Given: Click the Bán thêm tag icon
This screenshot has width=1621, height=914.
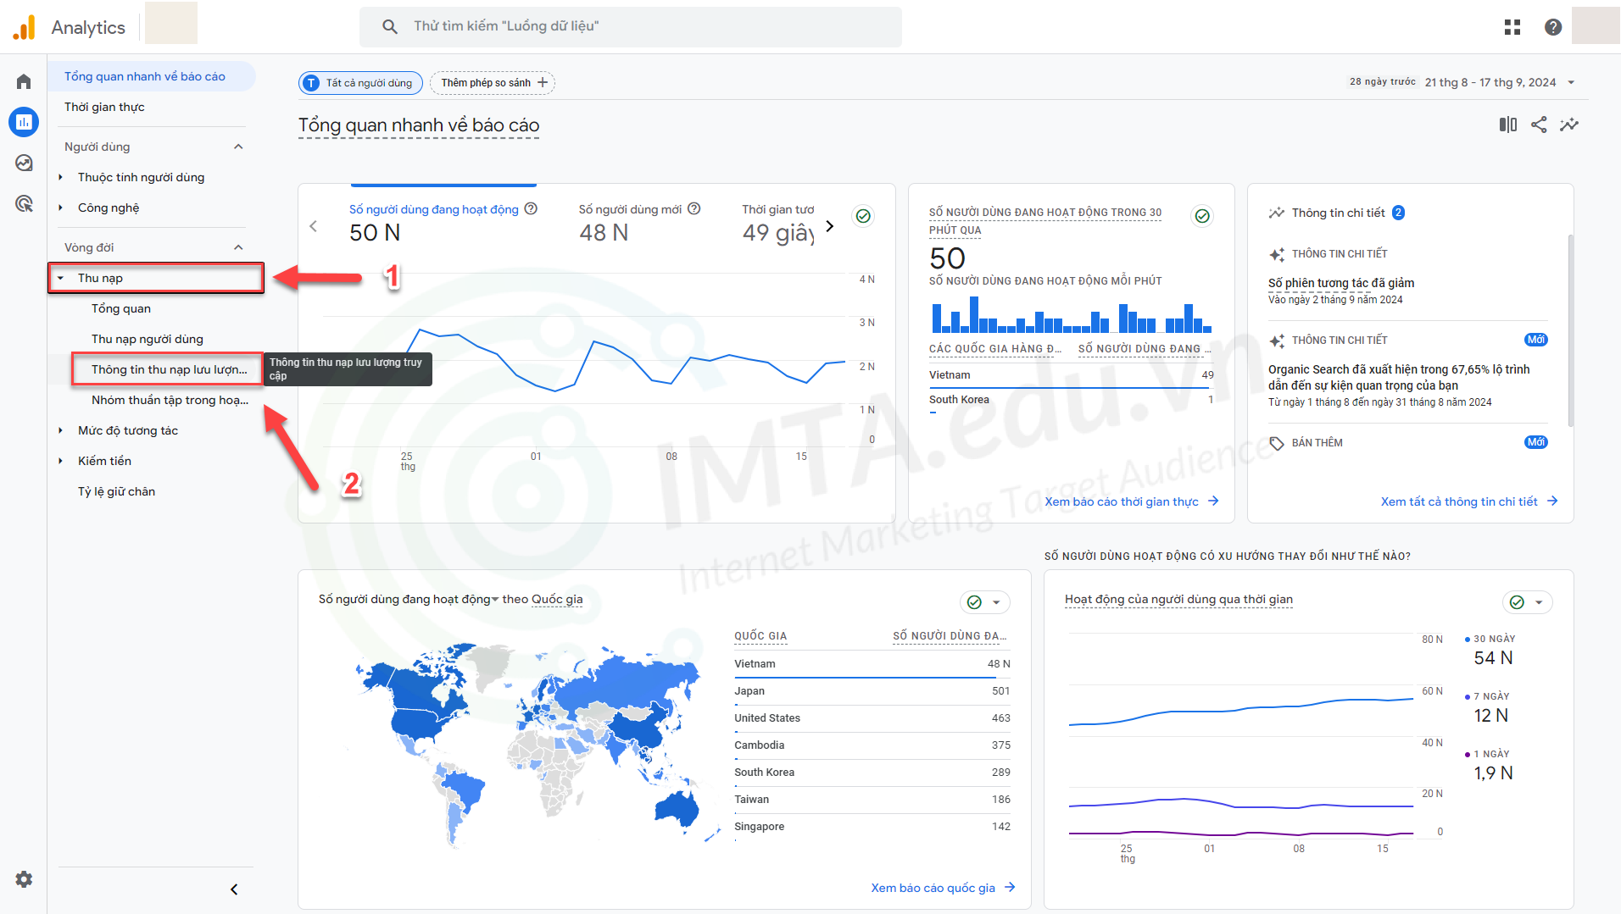Looking at the screenshot, I should [x=1277, y=443].
